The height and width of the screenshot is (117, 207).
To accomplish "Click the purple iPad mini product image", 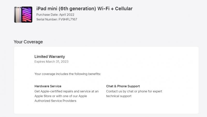I will tap(27, 14).
